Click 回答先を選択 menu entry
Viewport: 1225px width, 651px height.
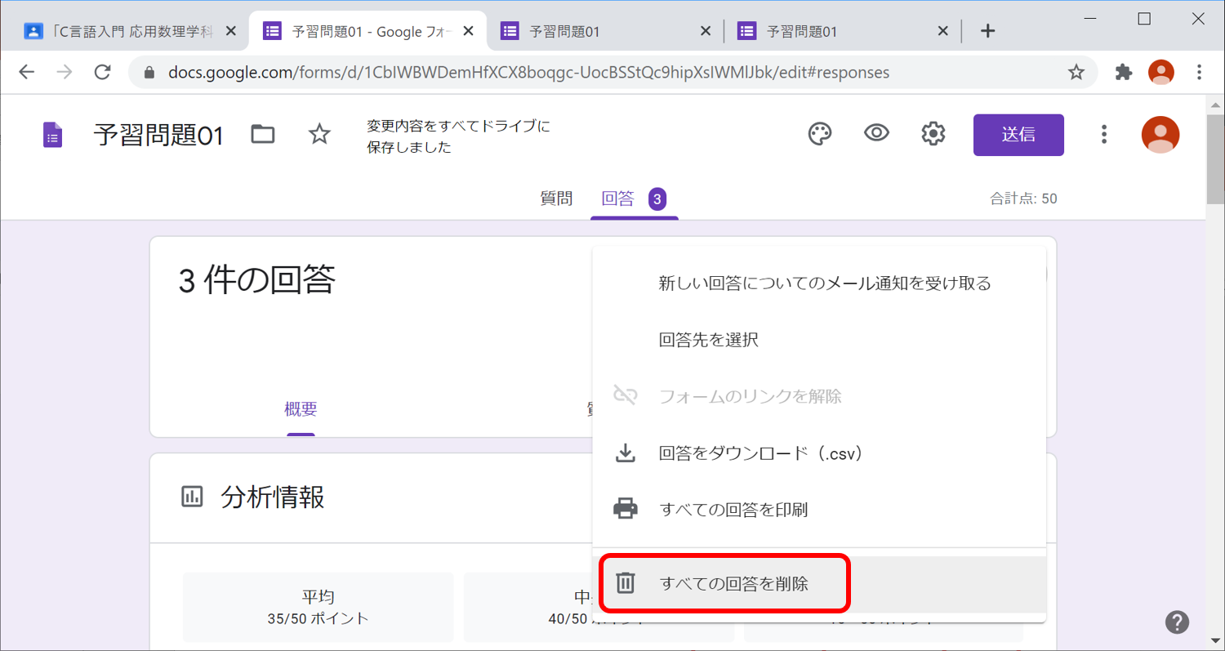pos(708,340)
